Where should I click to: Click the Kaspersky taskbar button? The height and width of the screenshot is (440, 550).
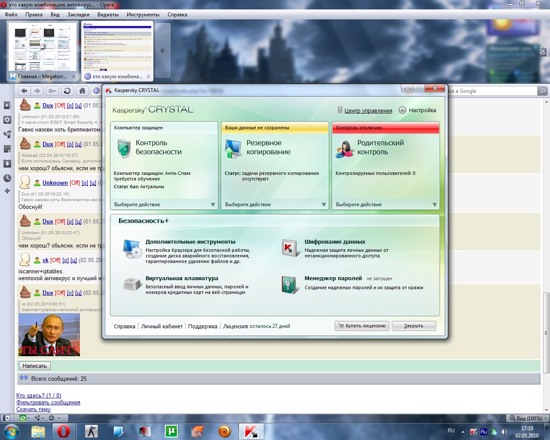click(251, 431)
